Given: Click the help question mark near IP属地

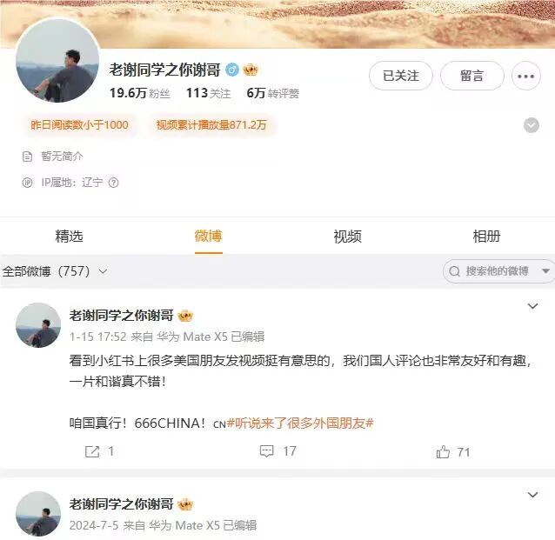Looking at the screenshot, I should (113, 183).
